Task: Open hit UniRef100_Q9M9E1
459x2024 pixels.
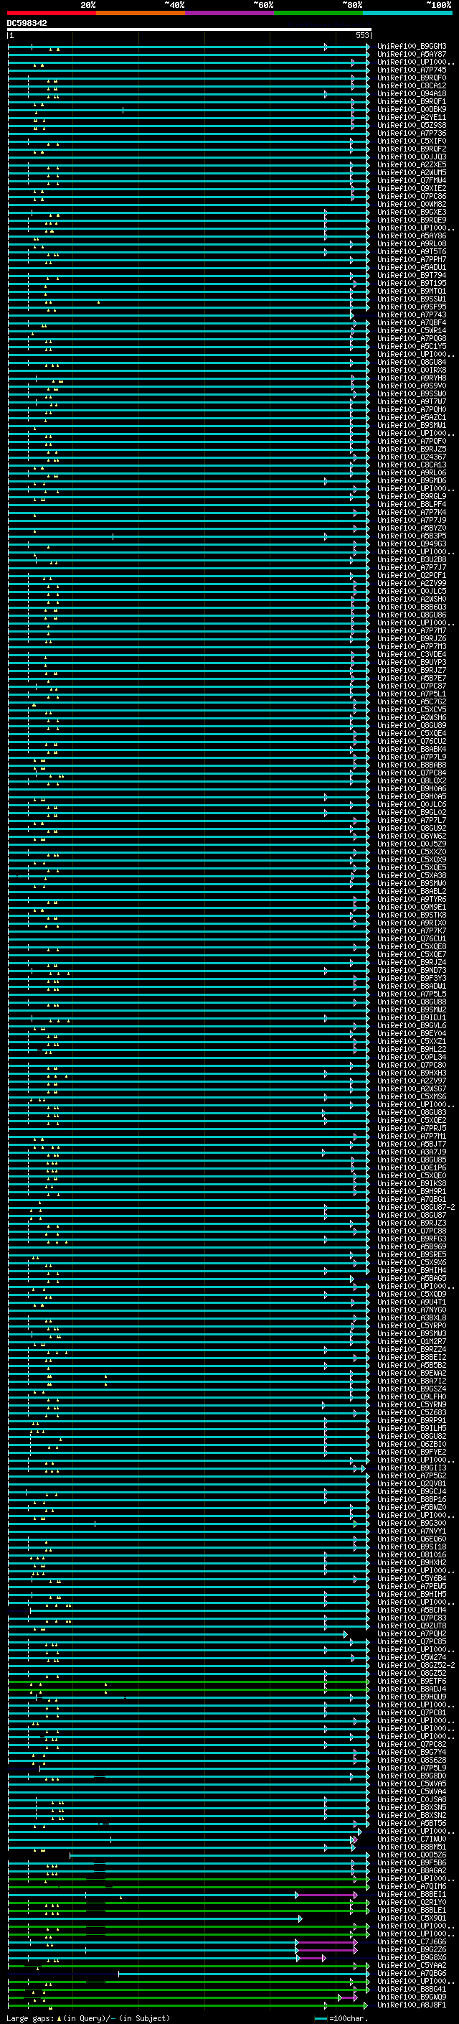Action: click(411, 907)
